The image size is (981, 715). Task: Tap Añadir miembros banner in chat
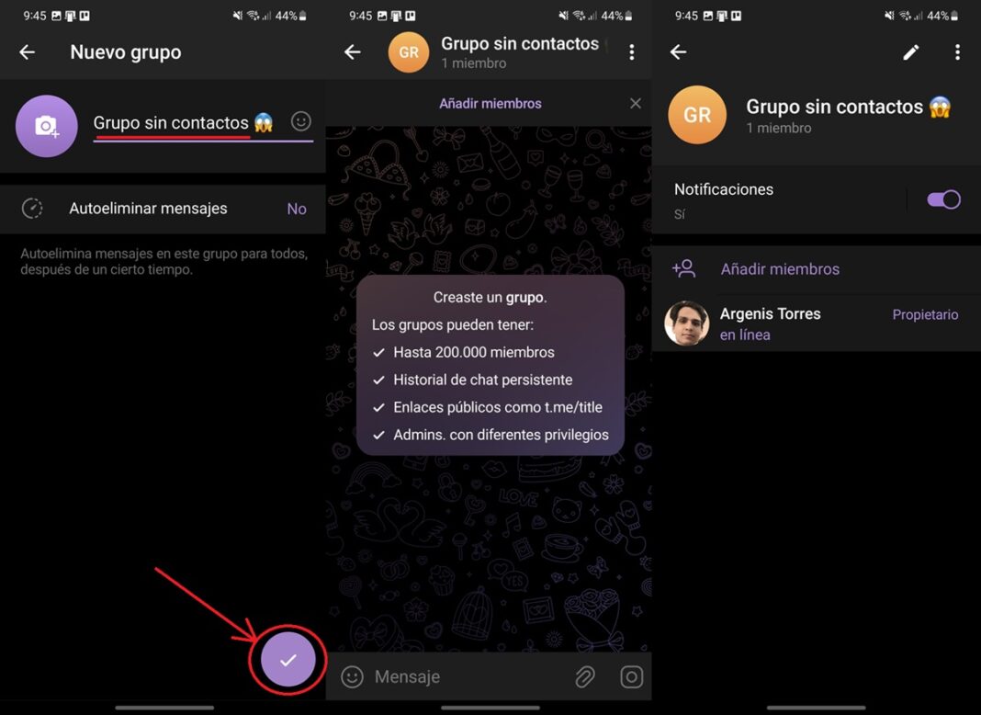[x=490, y=104]
